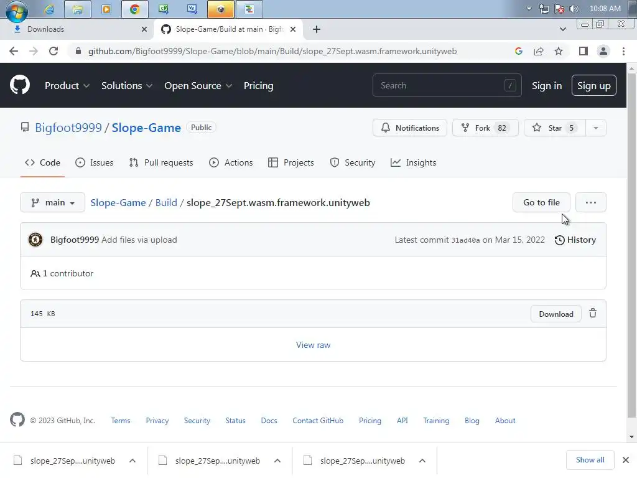Image resolution: width=637 pixels, height=478 pixels.
Task: Click the Chrome taskbar icon
Action: click(134, 9)
